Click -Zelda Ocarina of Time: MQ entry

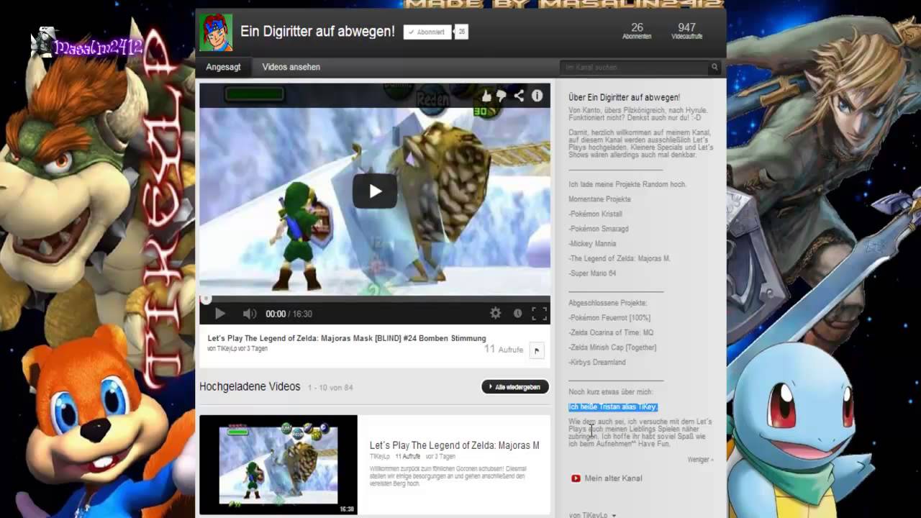611,332
